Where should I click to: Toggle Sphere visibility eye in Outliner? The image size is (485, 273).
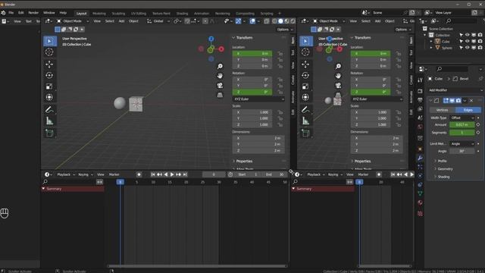click(468, 48)
